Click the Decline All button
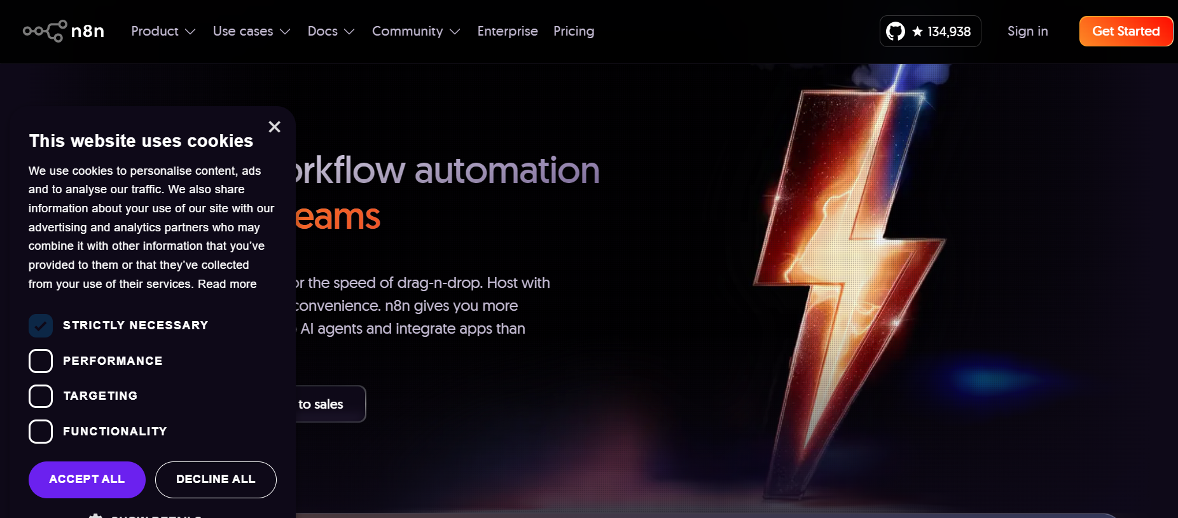Screen dimensions: 1178x518 [216, 479]
